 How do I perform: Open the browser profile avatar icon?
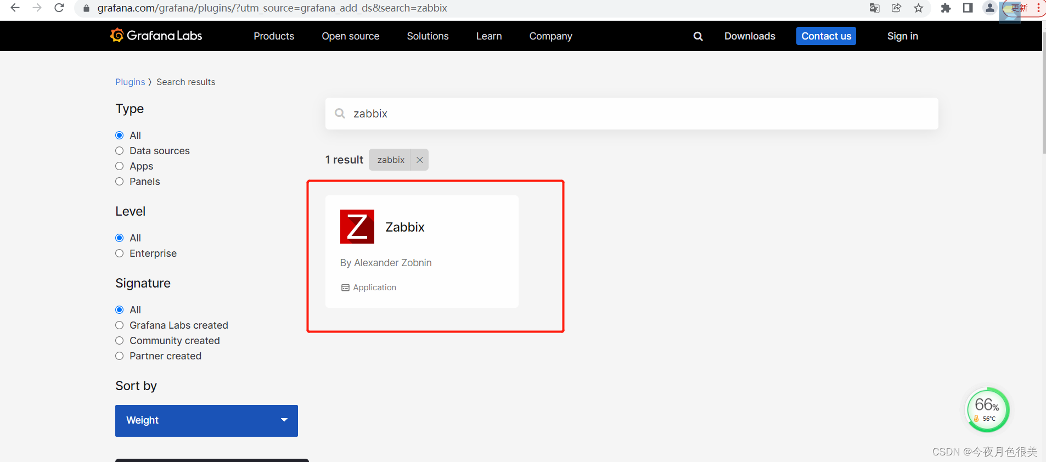[989, 8]
